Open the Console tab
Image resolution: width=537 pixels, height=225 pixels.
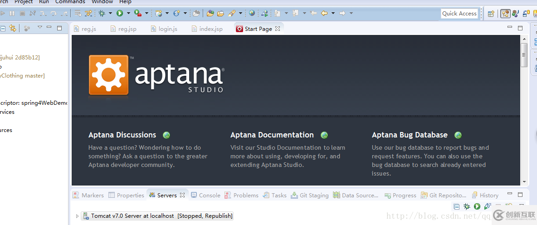pyautogui.click(x=205, y=195)
